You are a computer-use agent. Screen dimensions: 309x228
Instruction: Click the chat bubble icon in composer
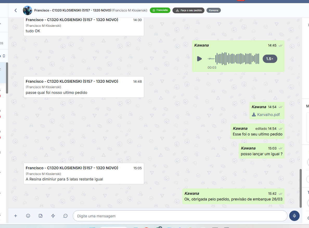coord(66,216)
